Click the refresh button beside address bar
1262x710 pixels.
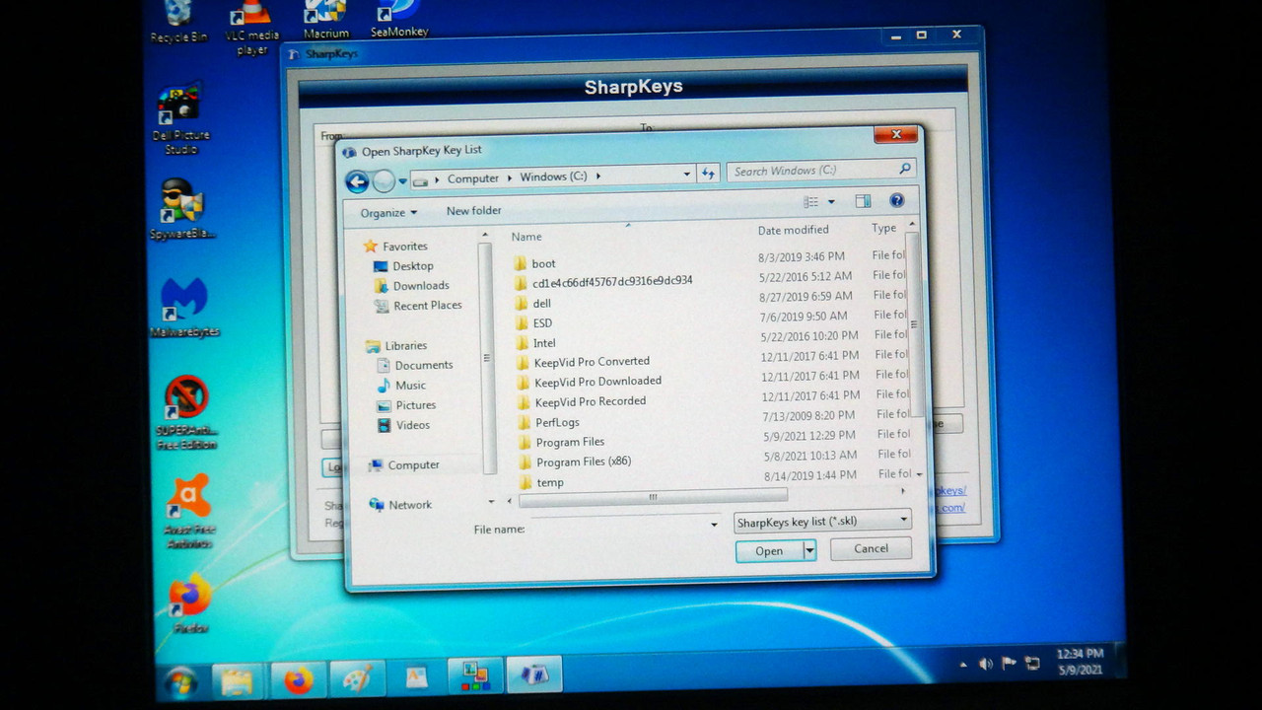708,174
